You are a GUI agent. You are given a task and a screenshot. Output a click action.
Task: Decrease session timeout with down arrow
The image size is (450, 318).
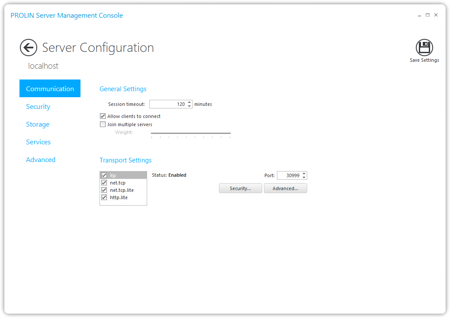coord(190,106)
